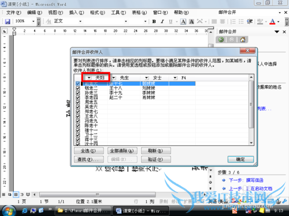This screenshot has height=216, width=289.
Task: Open the 文件 menu
Action: [x=13, y=13]
